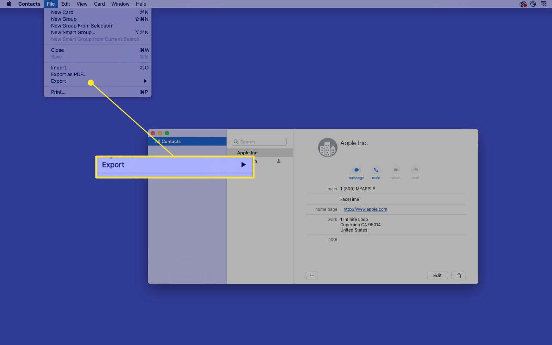The image size is (552, 345).
Task: Choose New Card from File menu
Action: pyautogui.click(x=98, y=12)
